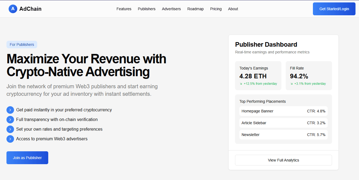The width and height of the screenshot is (359, 180).
Task: Open View Full Analytics
Action: coord(283,160)
